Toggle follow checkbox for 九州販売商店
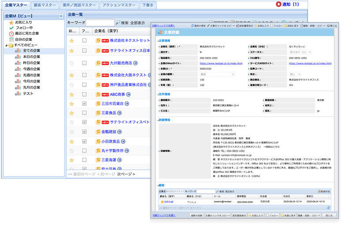The height and width of the screenshot is (229, 346). pyautogui.click(x=84, y=63)
